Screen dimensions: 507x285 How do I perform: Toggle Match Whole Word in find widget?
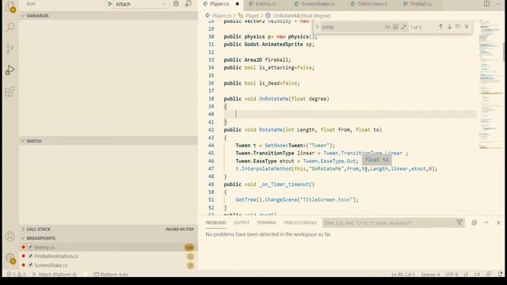coord(395,27)
